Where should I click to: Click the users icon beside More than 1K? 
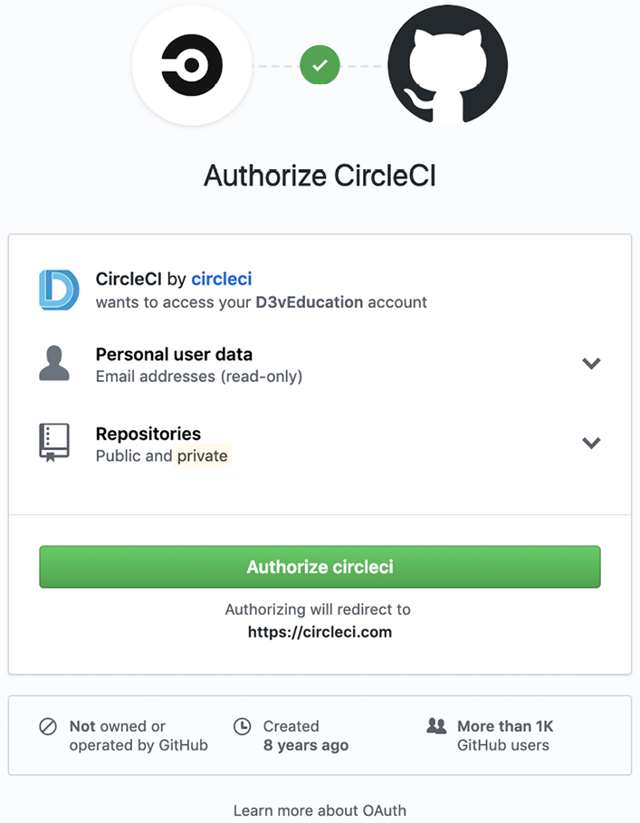click(437, 726)
